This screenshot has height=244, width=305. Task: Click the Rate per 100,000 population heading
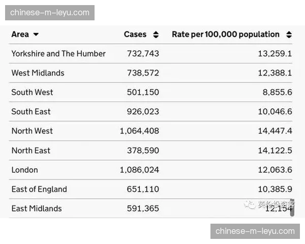[x=225, y=35]
